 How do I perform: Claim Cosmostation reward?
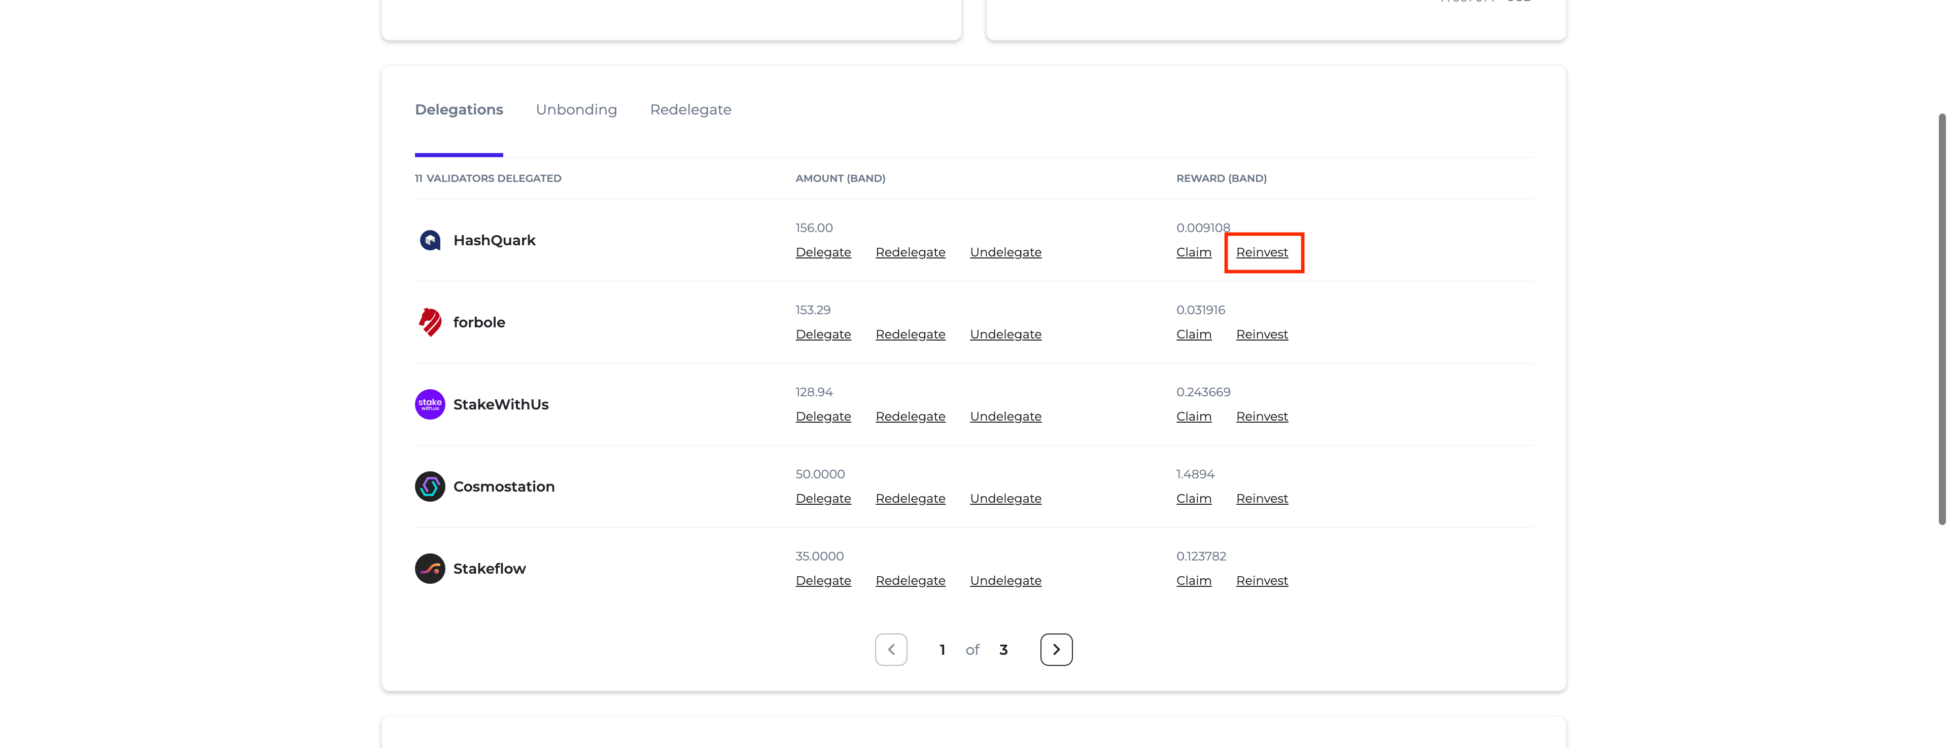coord(1194,499)
